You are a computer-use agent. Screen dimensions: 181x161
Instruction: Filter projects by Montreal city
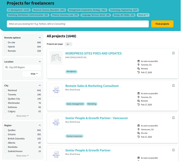coord(6,90)
